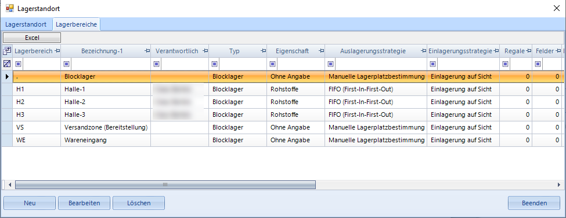Screen dimensions: 566x218
Task: Select the VS Lagerbereich cell
Action: click(x=37, y=127)
